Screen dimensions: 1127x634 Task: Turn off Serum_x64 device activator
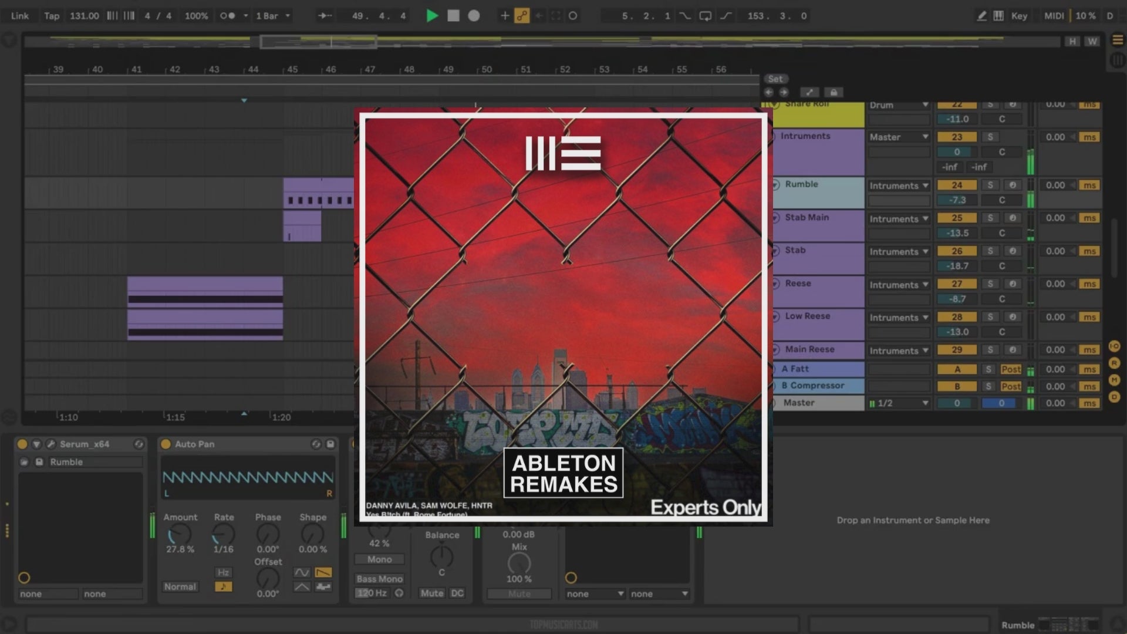[22, 444]
